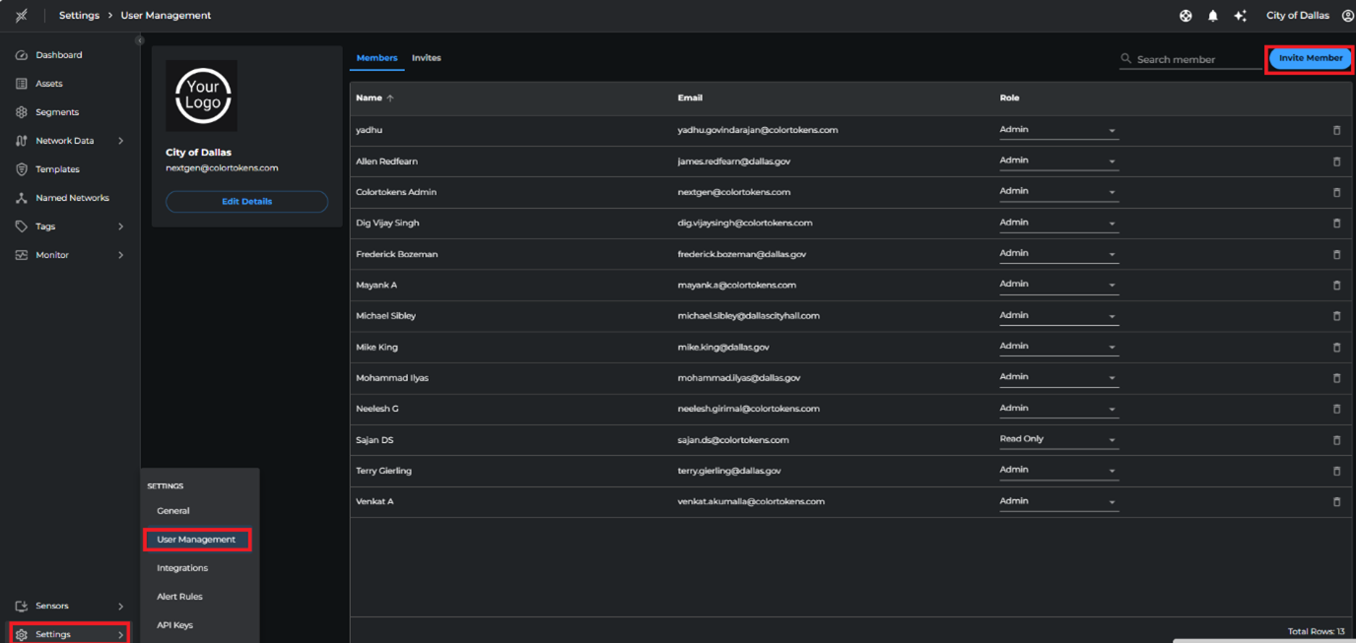Expand the Network Data submenu
Screen dimensions: 1356x643
click(x=120, y=141)
